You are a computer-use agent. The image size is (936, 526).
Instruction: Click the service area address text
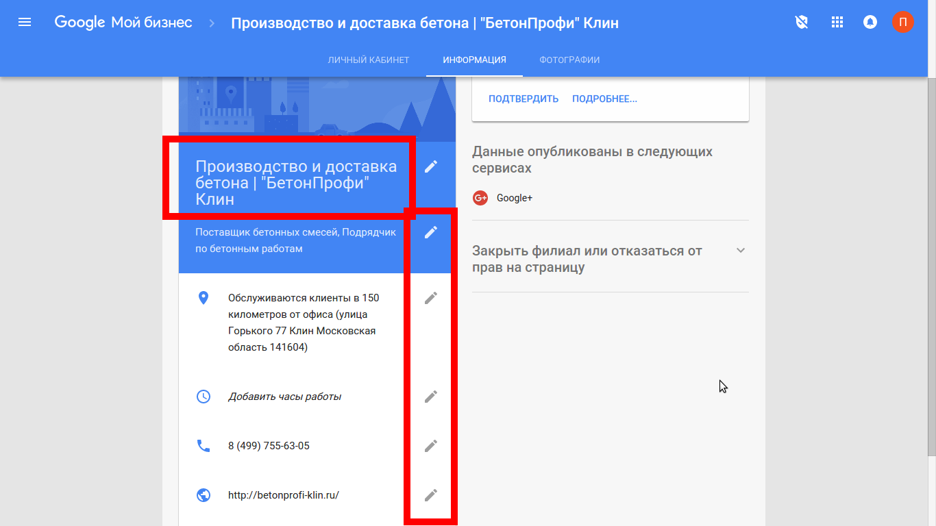(304, 323)
